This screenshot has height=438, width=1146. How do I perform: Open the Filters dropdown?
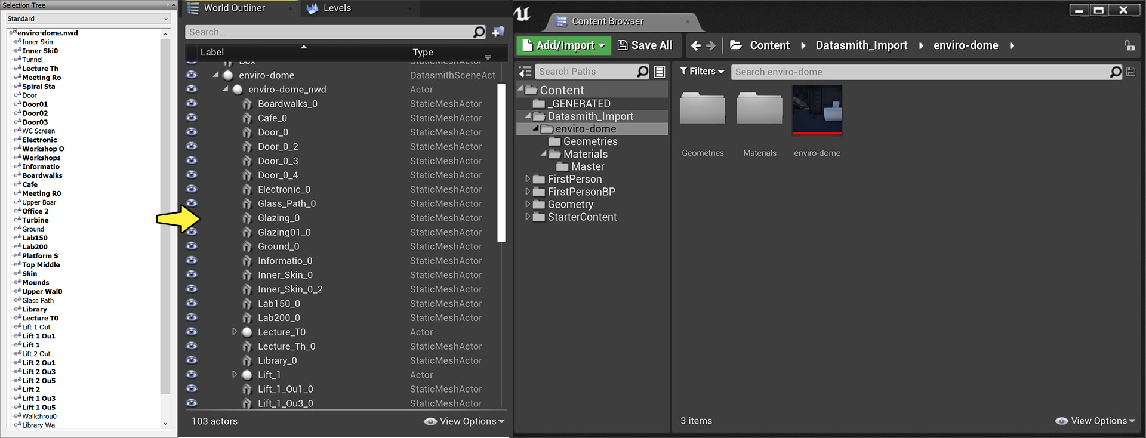tap(702, 71)
